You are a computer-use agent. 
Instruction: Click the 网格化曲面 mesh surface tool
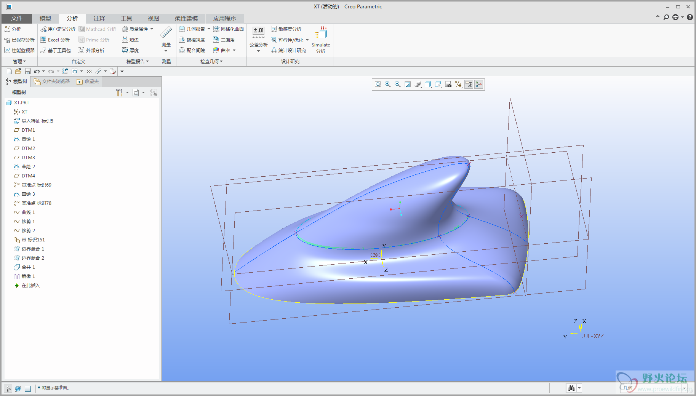229,29
